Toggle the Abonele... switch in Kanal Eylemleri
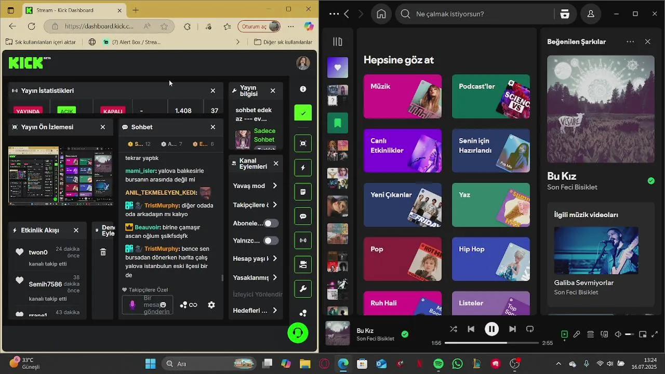Viewport: 665px width, 374px height. click(x=271, y=223)
